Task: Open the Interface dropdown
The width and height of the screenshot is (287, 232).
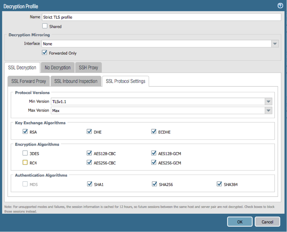Action: (x=275, y=44)
